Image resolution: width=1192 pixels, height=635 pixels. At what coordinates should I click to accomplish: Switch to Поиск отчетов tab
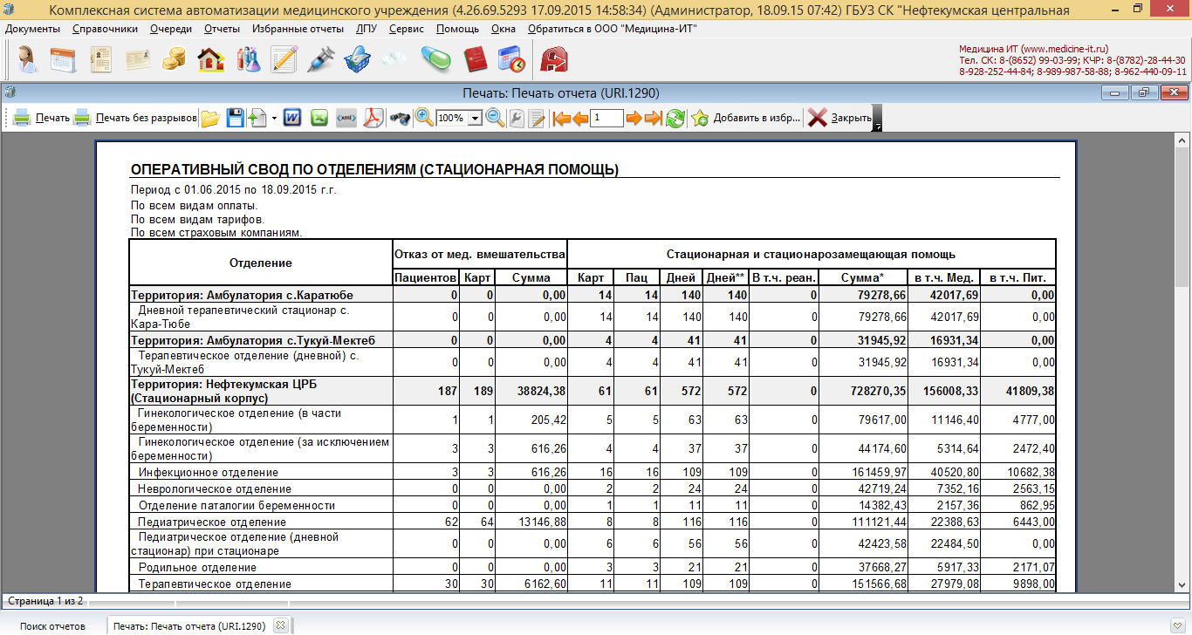pos(52,625)
